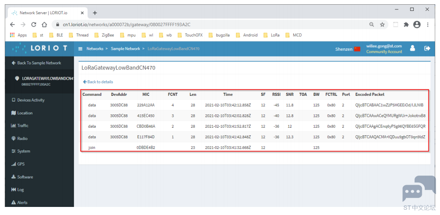The height and width of the screenshot is (215, 440).
Task: Click time 2021-02-10T03:41:32.668Z
Action: pos(228,148)
